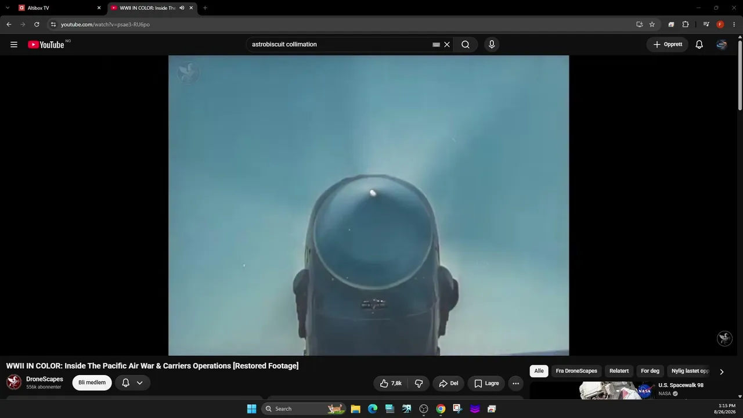
Task: Open Chrome's three-dot menu
Action: pyautogui.click(x=734, y=24)
